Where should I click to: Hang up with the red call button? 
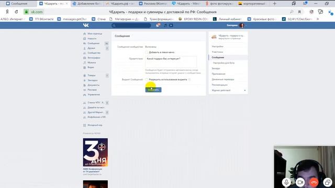click(314, 182)
